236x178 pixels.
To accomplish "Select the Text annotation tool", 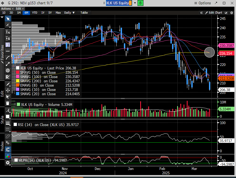I will [x=8, y=45].
